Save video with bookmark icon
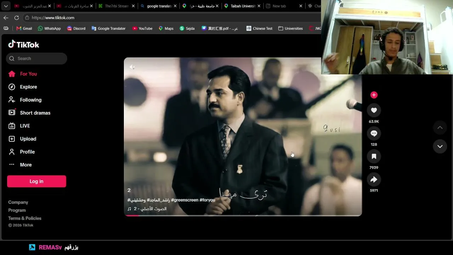The image size is (453, 255). point(374,157)
